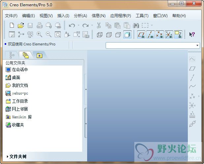Toggle datum planes display
Screen dimensions: 204x164
[141, 35]
